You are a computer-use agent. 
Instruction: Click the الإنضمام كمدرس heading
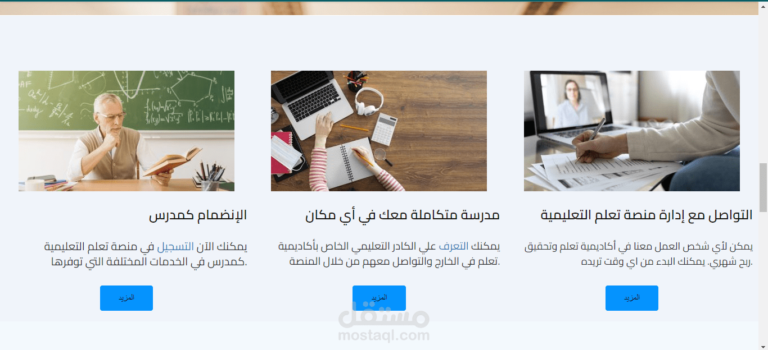(x=198, y=215)
